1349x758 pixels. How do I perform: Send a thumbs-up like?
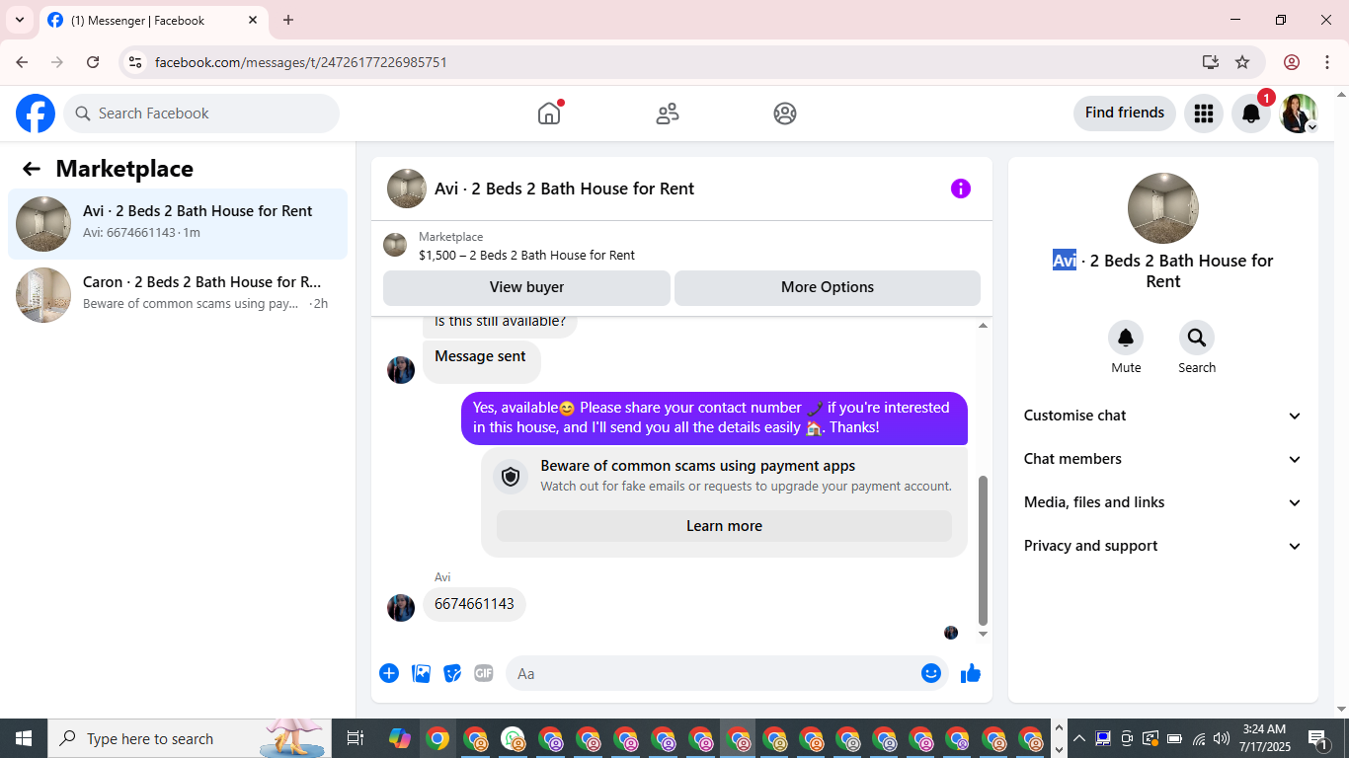coord(971,673)
